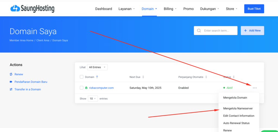Open the All Entries filter dropdown
The width and height of the screenshot is (278, 132).
[97, 67]
